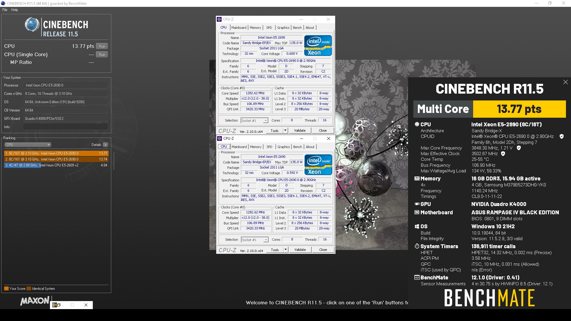Click Validate in lower CPU-Z
571x321 pixels.
300,250
